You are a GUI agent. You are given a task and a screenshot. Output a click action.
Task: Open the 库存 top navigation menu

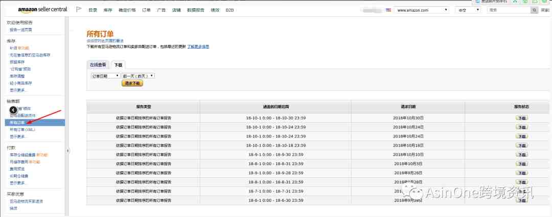108,10
